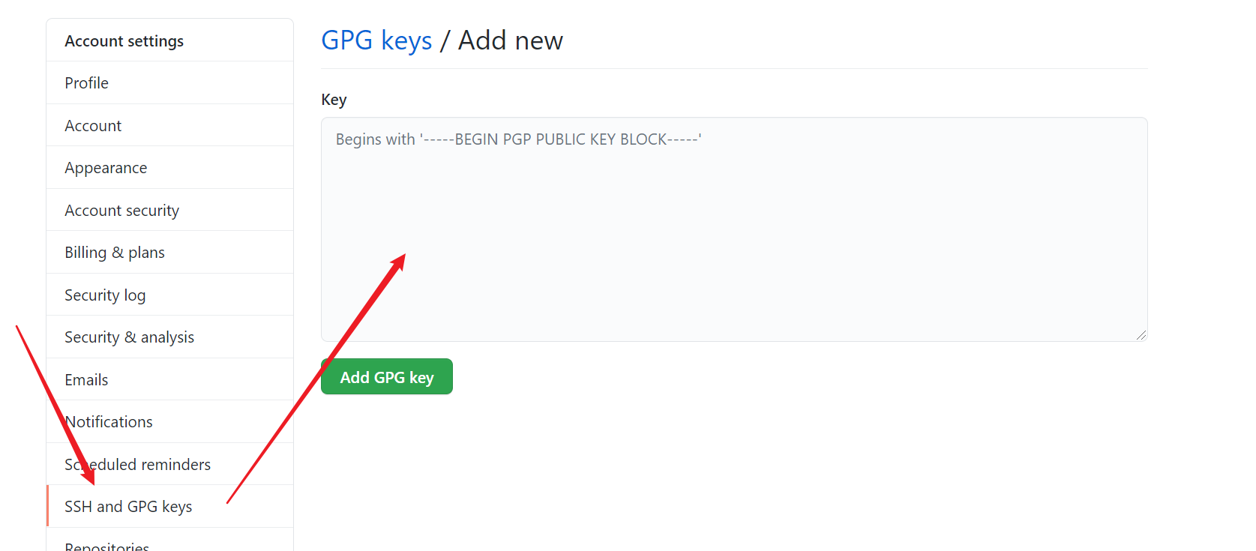The height and width of the screenshot is (551, 1256).
Task: Open the Profile settings page
Action: pos(169,82)
